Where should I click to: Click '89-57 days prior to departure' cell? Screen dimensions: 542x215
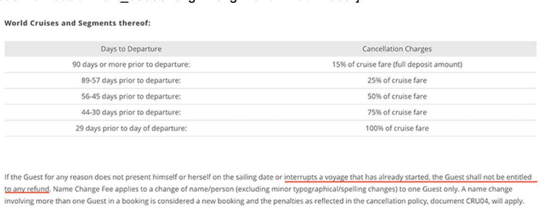click(131, 80)
